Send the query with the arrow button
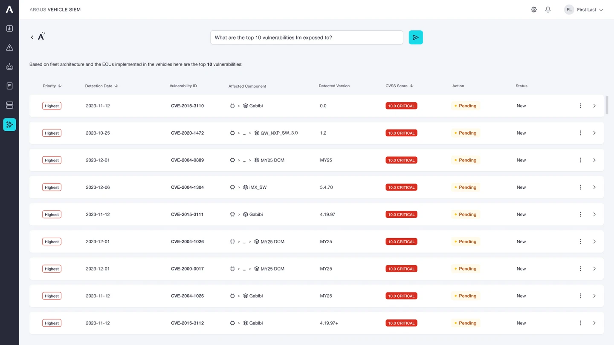The image size is (614, 345). (x=416, y=37)
